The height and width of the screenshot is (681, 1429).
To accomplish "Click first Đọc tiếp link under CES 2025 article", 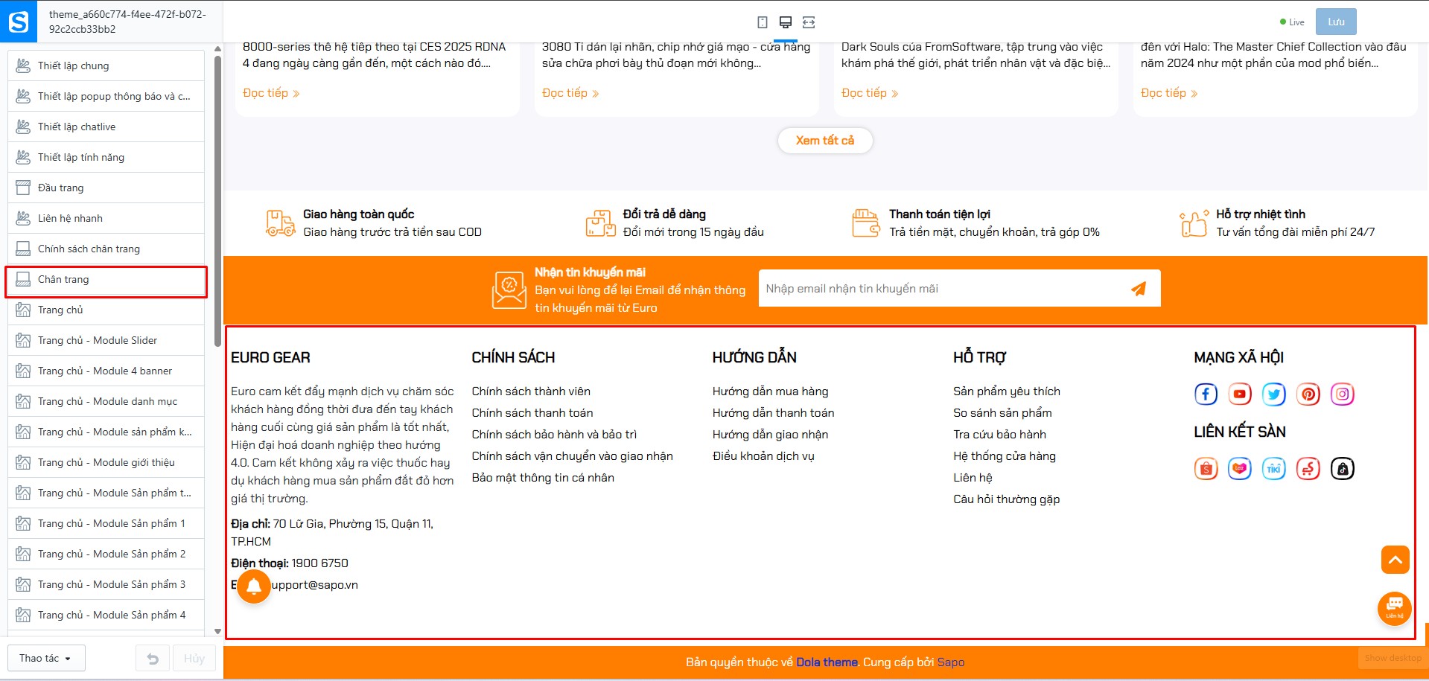I will [x=271, y=93].
